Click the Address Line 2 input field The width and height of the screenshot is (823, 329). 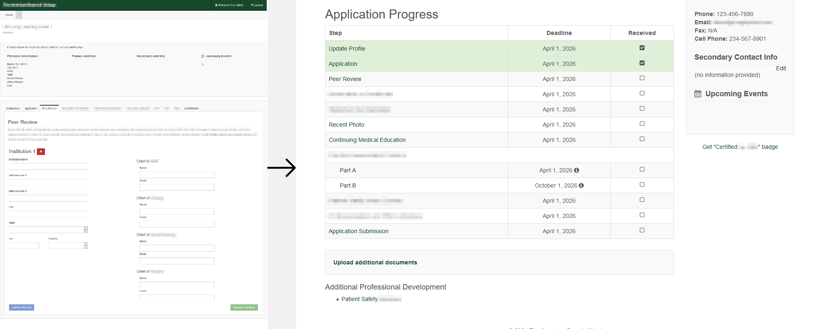[x=48, y=198]
